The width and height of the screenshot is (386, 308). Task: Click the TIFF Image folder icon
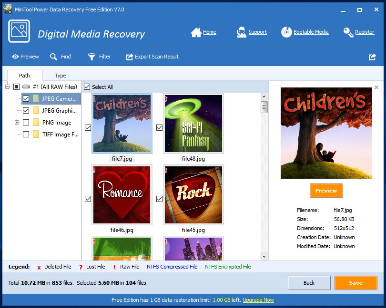point(36,134)
